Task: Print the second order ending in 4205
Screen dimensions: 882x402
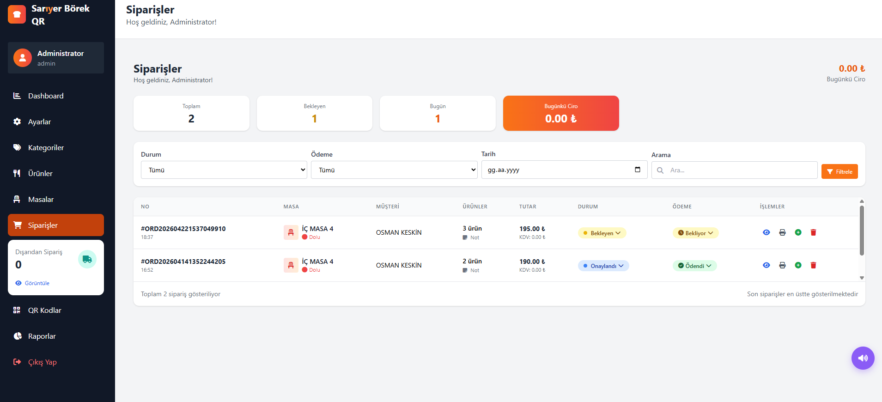Action: coord(782,265)
